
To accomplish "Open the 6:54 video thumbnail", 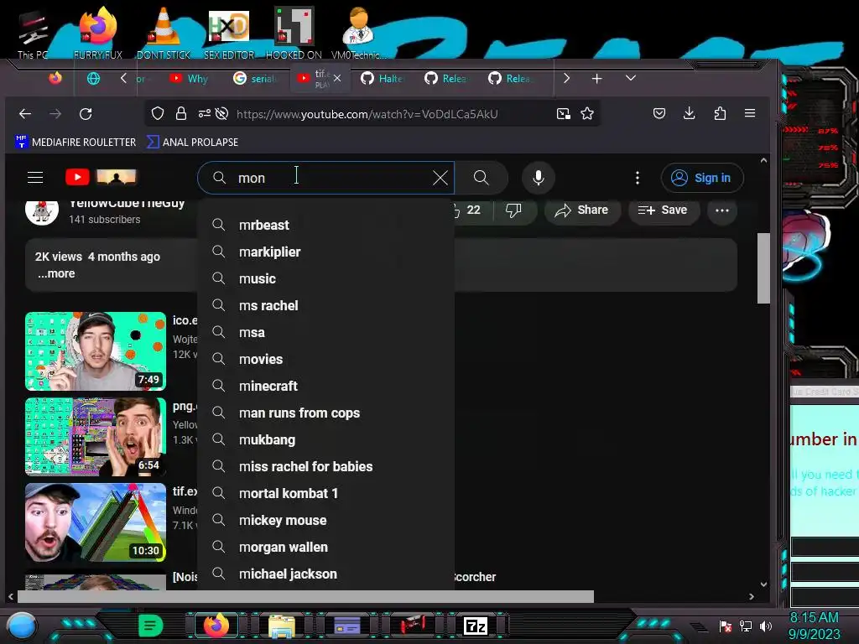I will 96,437.
